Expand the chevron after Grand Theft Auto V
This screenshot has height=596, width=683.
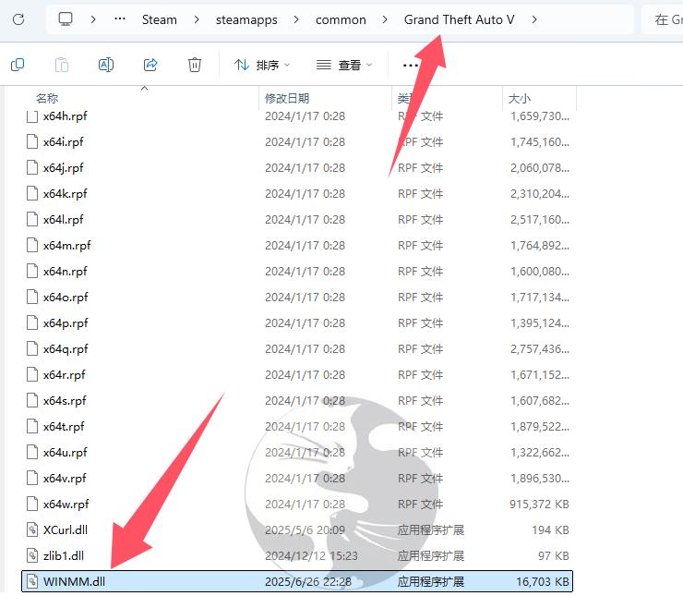click(x=534, y=19)
